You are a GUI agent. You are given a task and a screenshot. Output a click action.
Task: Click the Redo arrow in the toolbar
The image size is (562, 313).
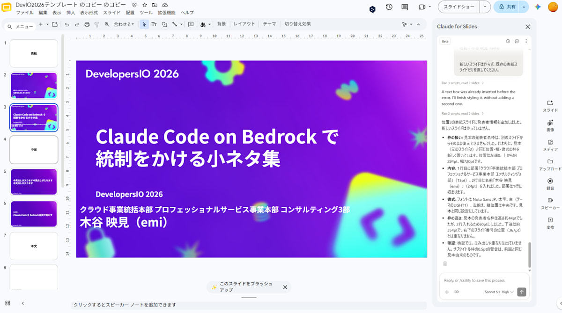pos(77,24)
